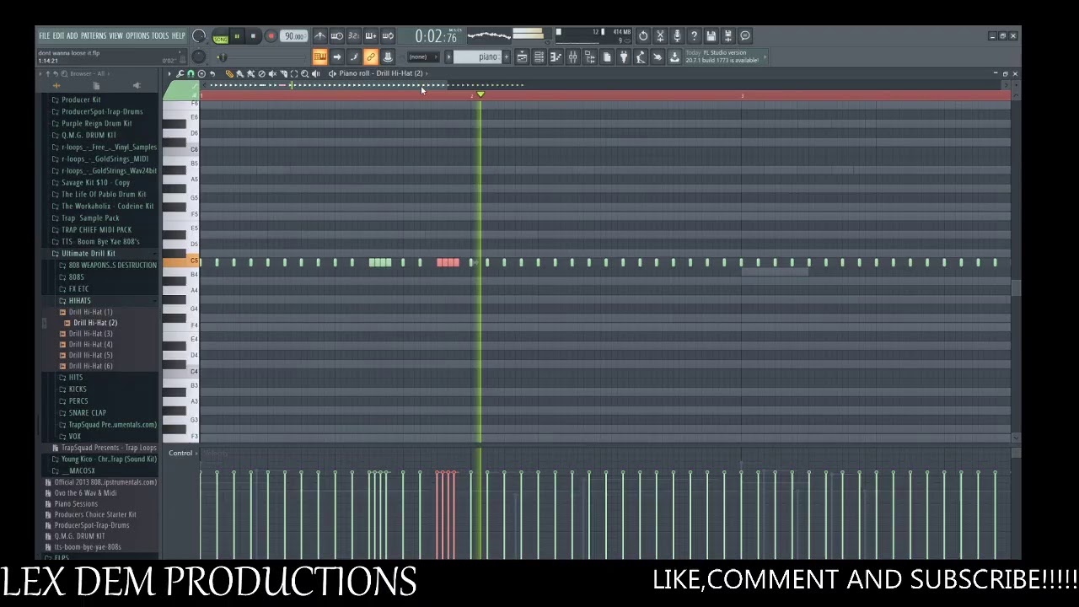The width and height of the screenshot is (1079, 607).
Task: Open the PATTERNS menu
Action: pyautogui.click(x=94, y=35)
